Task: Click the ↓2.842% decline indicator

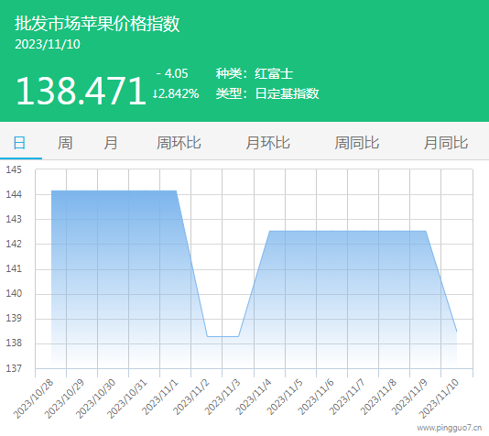Action: pyautogui.click(x=176, y=93)
